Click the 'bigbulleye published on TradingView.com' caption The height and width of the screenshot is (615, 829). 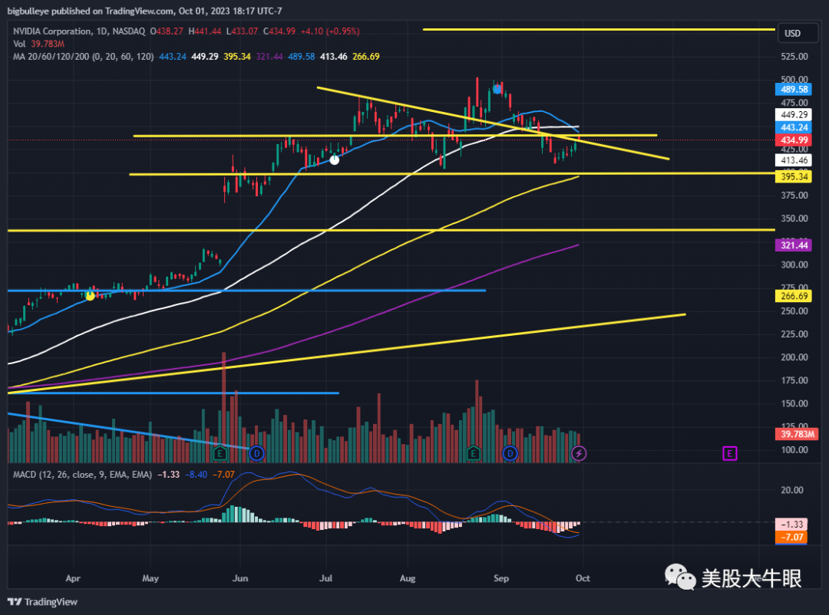(90, 11)
